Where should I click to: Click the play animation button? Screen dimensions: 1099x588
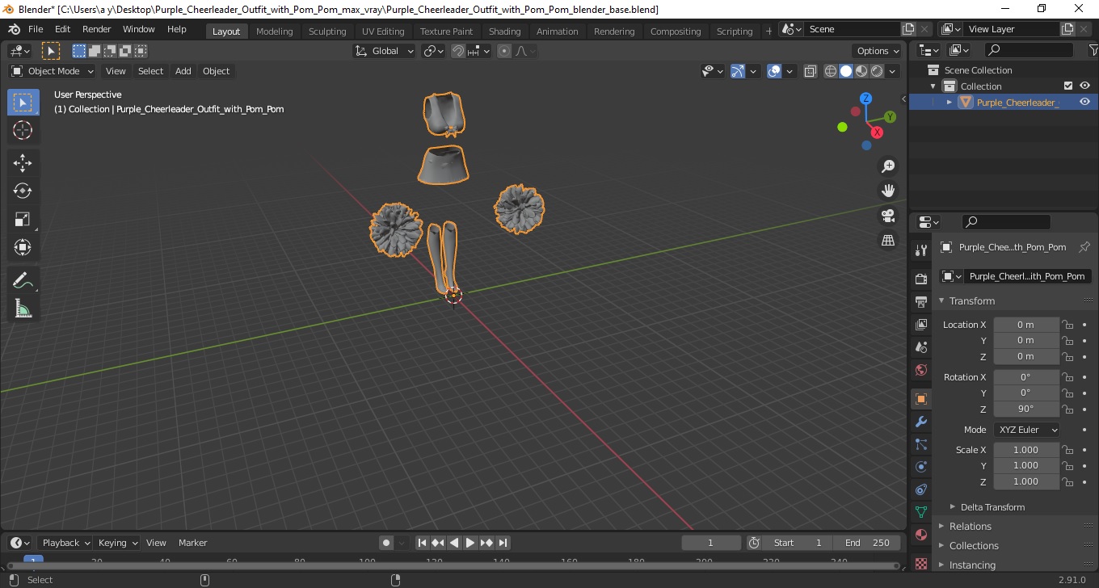[470, 543]
